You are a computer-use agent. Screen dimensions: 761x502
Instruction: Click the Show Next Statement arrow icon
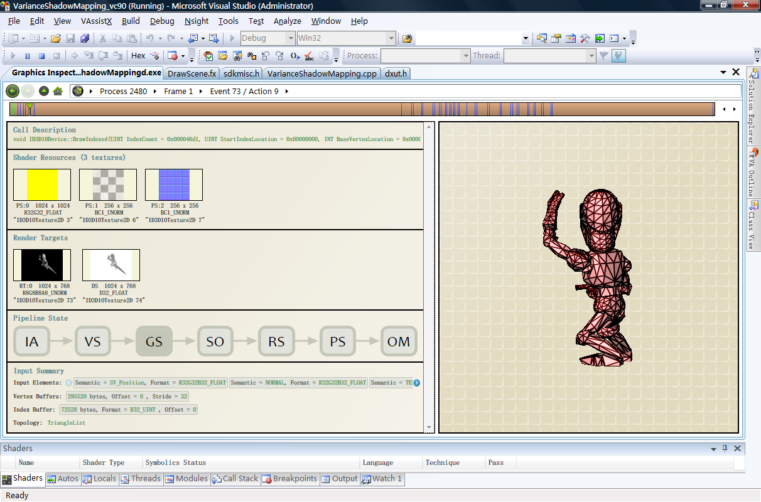73,56
